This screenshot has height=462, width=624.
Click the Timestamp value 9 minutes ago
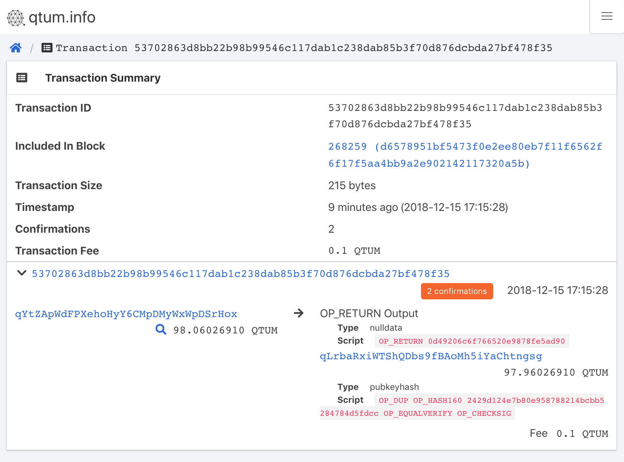point(418,207)
